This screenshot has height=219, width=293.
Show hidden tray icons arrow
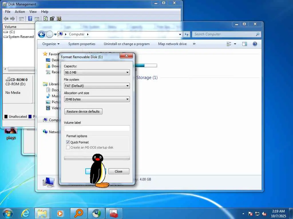243,214
